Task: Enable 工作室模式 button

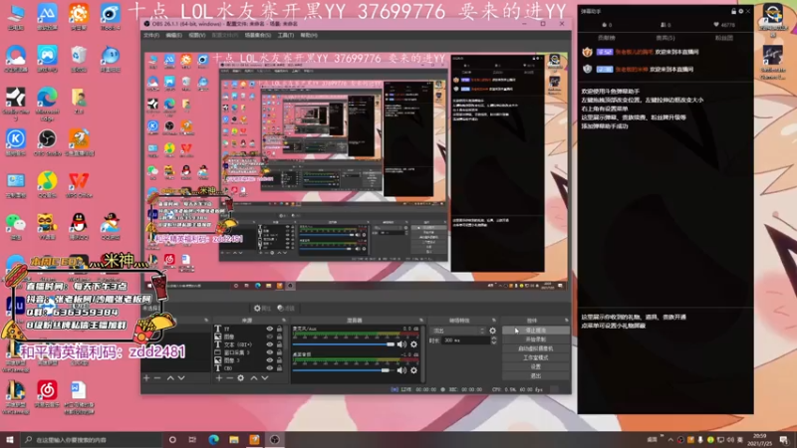Action: (x=535, y=357)
